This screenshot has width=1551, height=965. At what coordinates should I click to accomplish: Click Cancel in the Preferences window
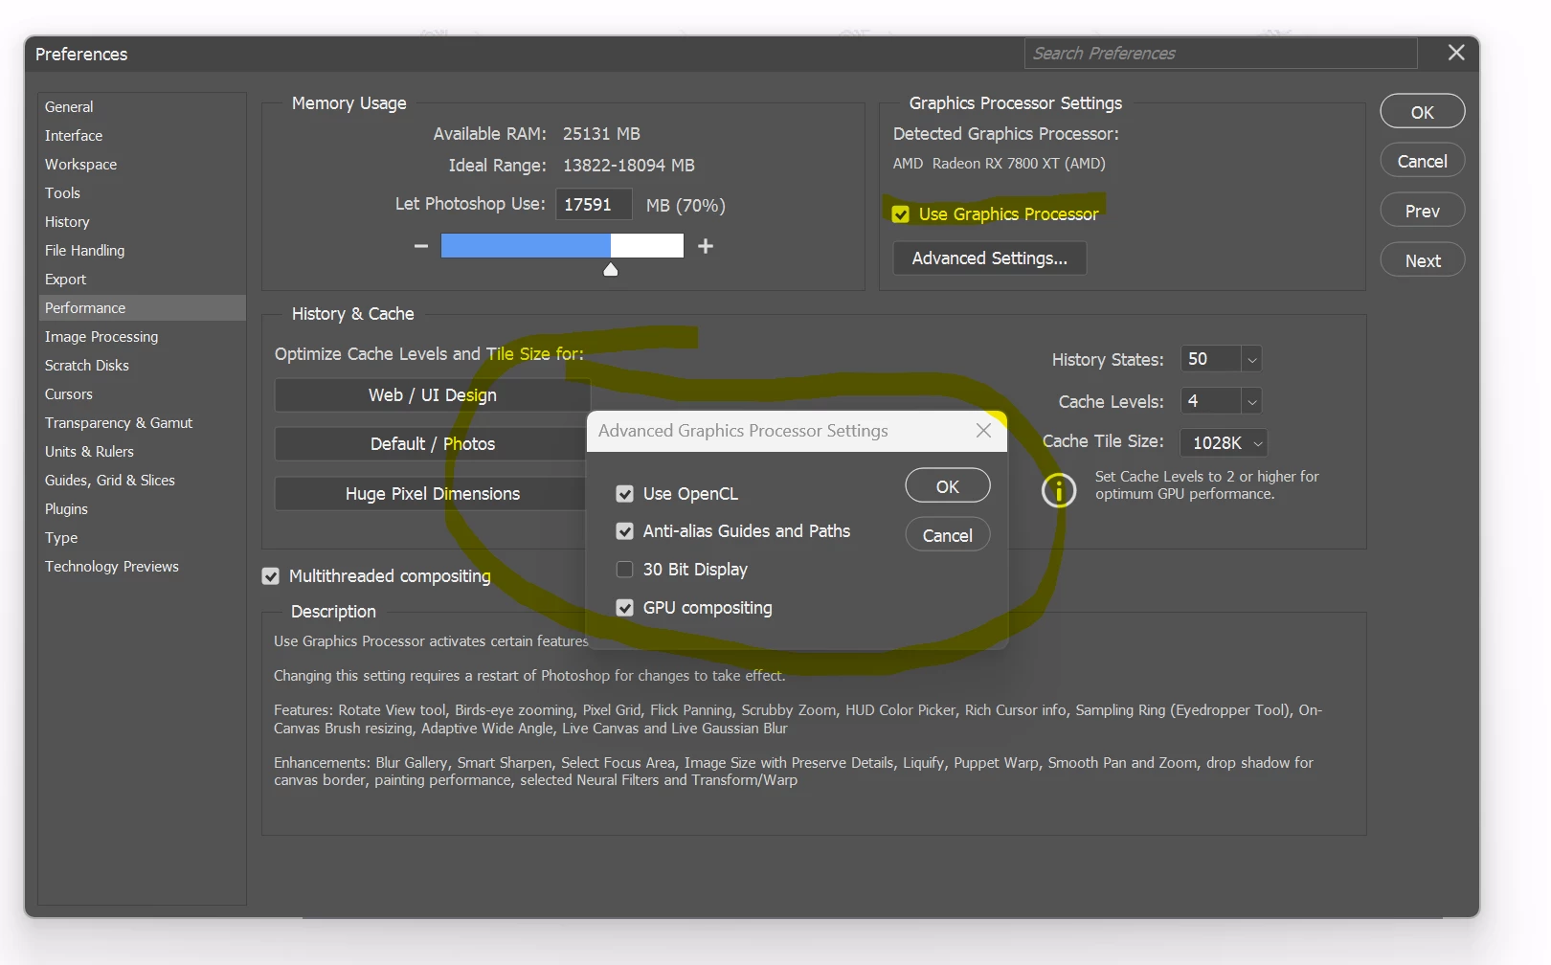[1423, 161]
